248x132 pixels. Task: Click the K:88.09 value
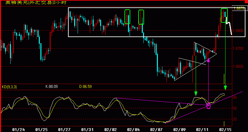(51, 87)
